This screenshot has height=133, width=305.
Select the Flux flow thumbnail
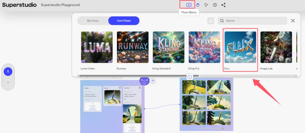240,47
